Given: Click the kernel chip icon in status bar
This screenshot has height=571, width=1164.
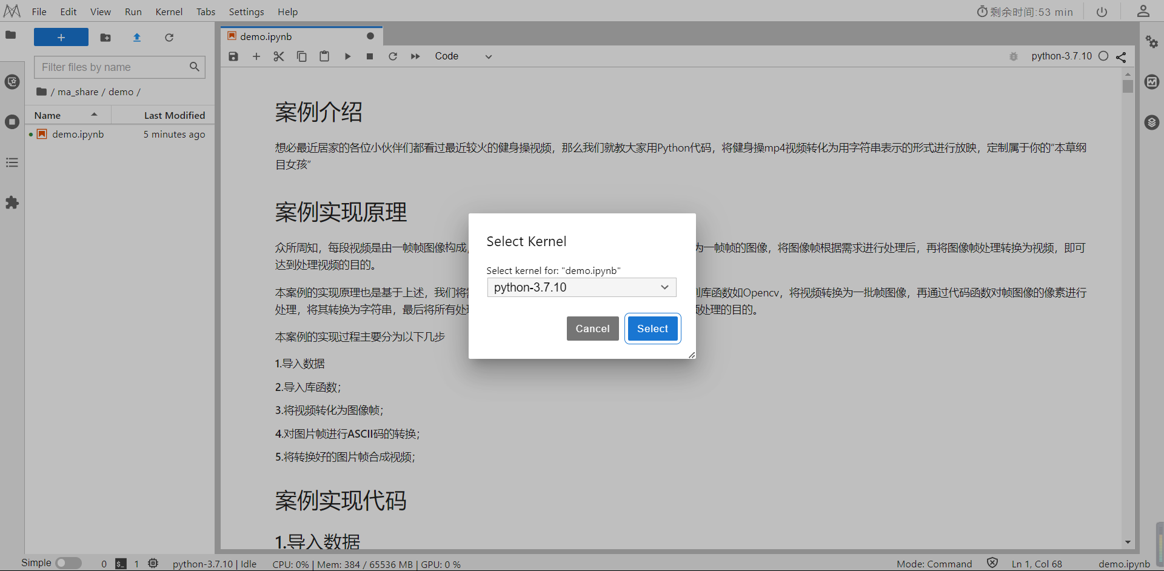Looking at the screenshot, I should (x=153, y=563).
